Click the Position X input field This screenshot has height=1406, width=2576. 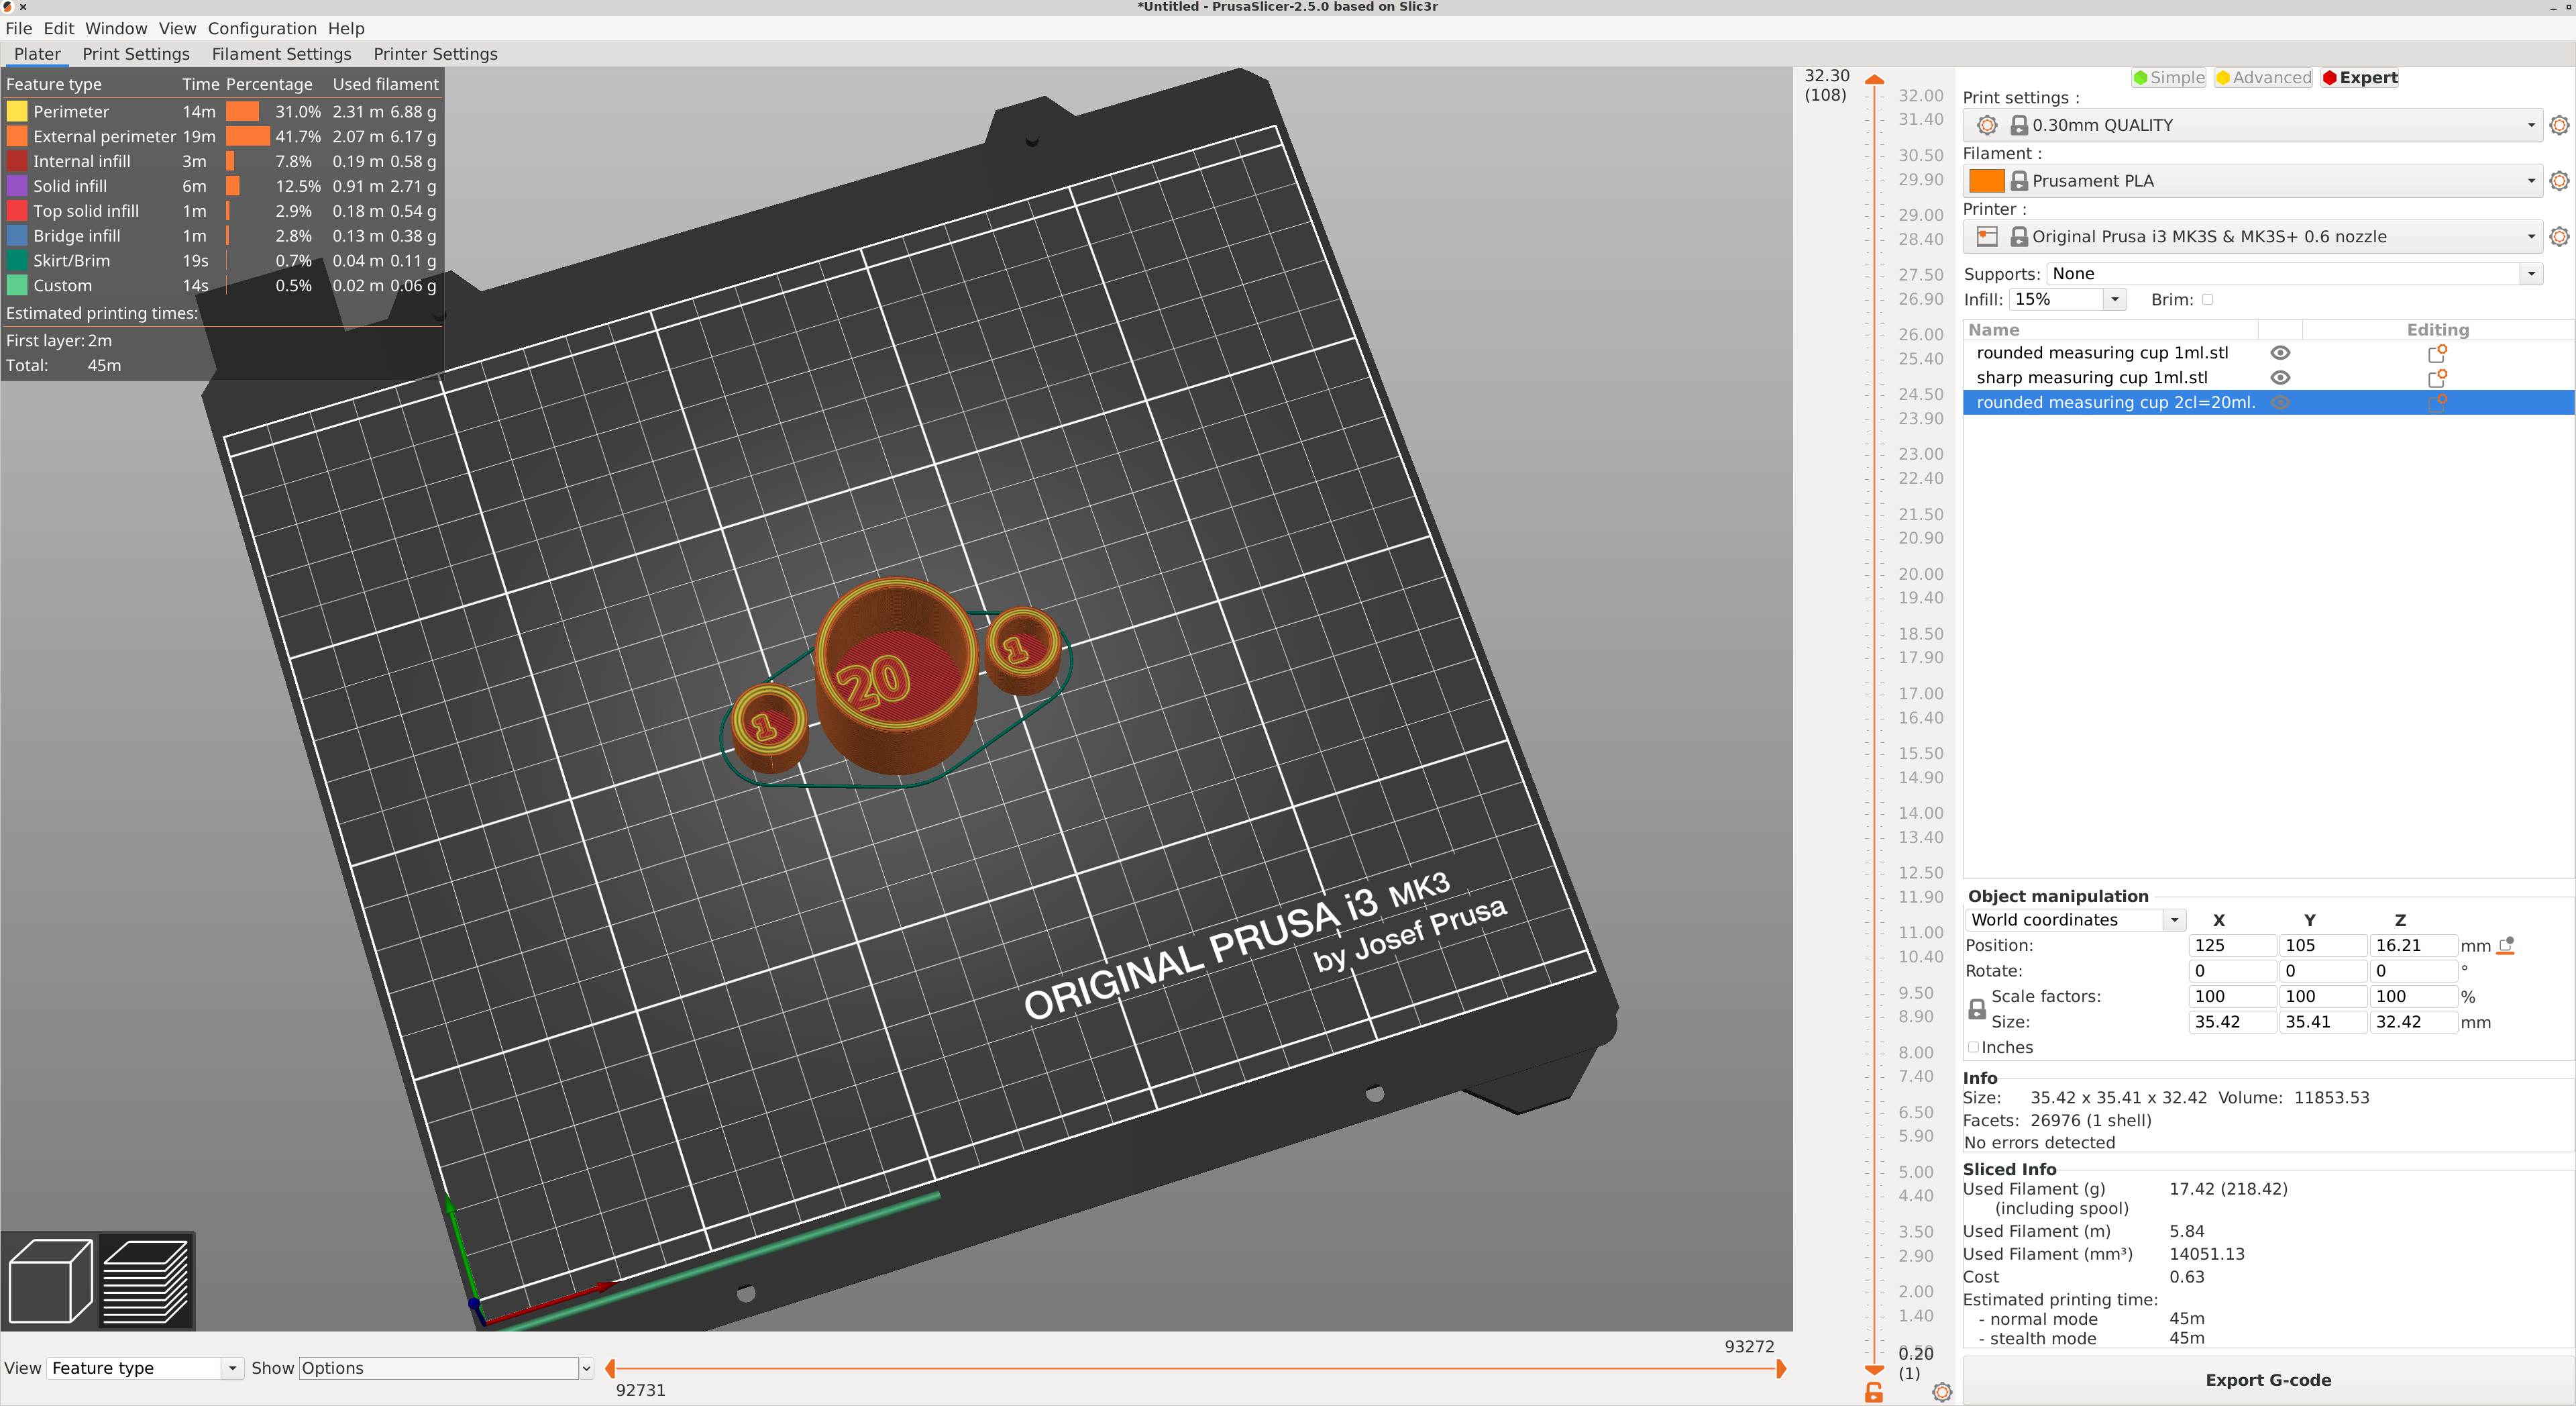pos(2232,946)
